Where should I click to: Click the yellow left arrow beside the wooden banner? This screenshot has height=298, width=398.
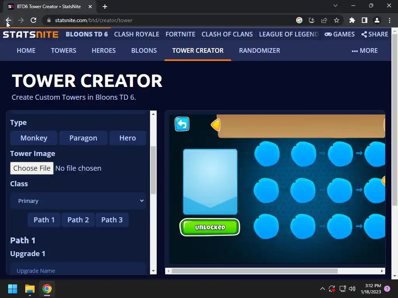[x=215, y=125]
